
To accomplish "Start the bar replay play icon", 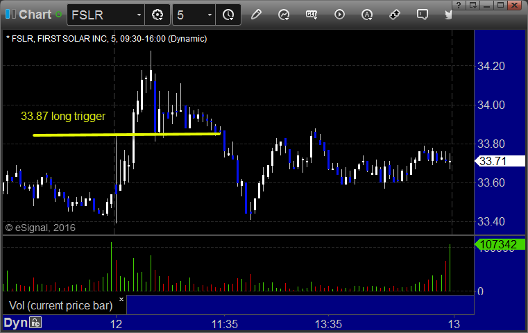I will point(339,15).
